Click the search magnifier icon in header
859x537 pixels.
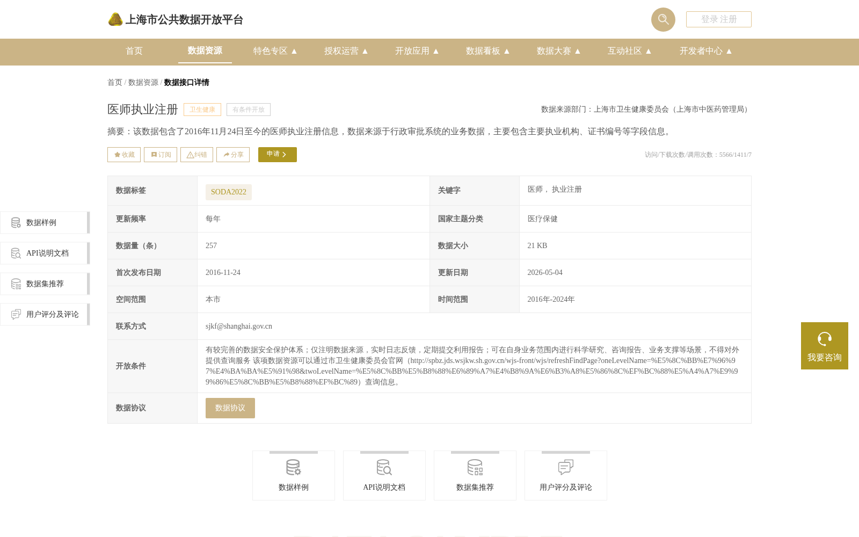point(663,19)
